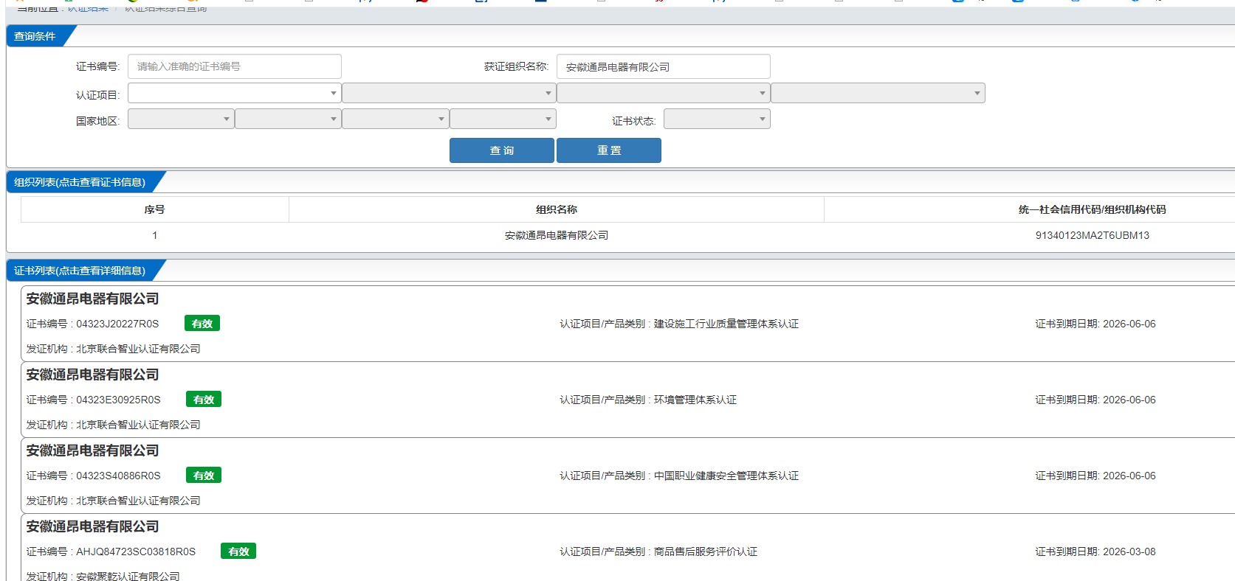Click credit code 91340123MA2T6UBM13
This screenshot has width=1235, height=581.
(x=1092, y=235)
